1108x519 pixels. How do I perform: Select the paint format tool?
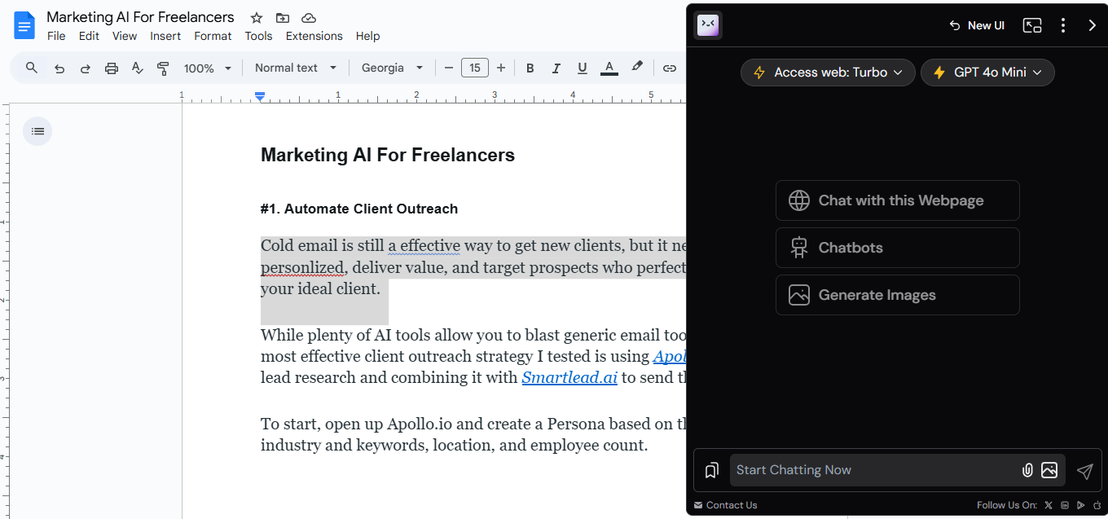pyautogui.click(x=163, y=68)
